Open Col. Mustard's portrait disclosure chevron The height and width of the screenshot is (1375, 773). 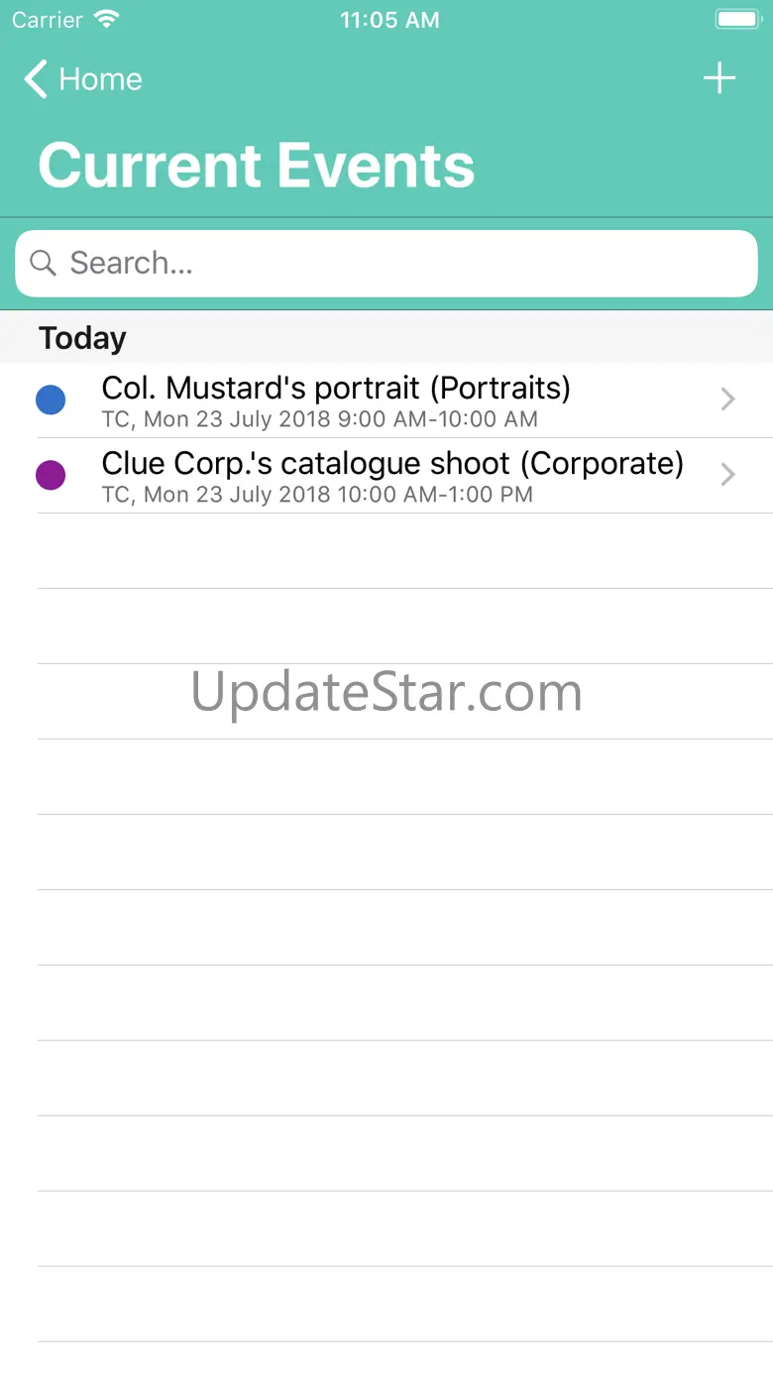click(x=728, y=400)
